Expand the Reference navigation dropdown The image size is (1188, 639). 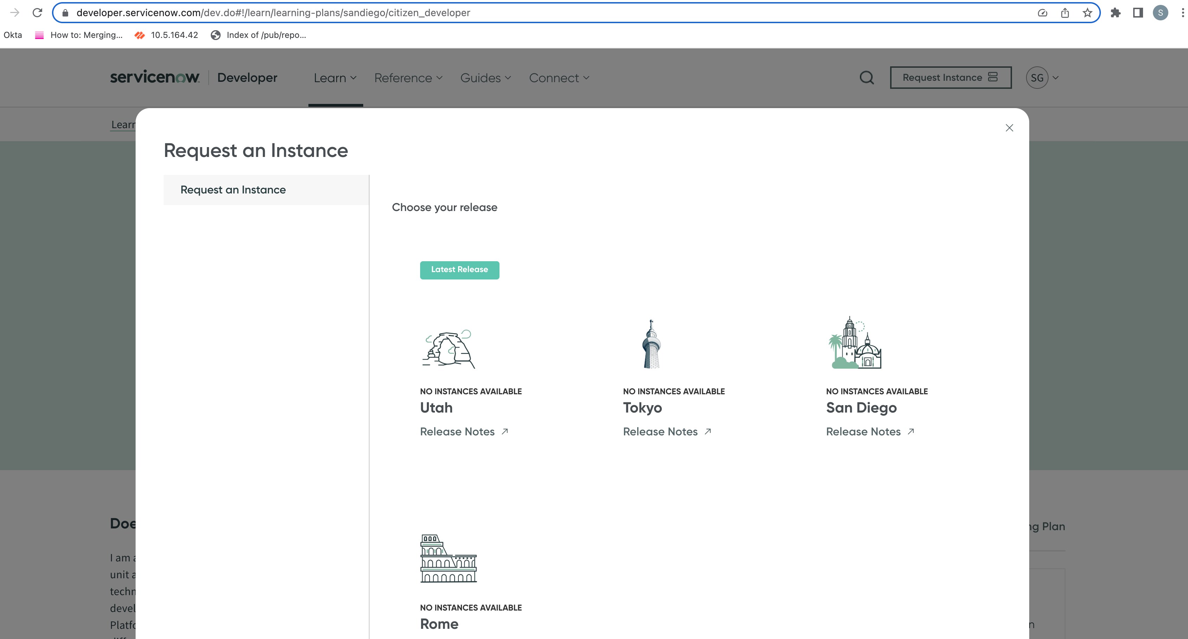click(408, 78)
